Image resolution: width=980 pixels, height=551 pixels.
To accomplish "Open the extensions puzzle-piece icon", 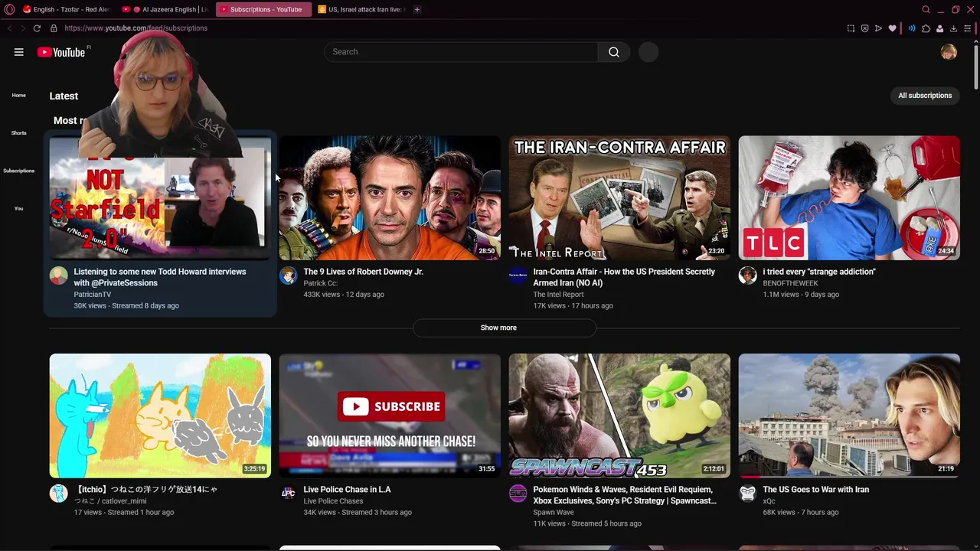I will coord(926,28).
